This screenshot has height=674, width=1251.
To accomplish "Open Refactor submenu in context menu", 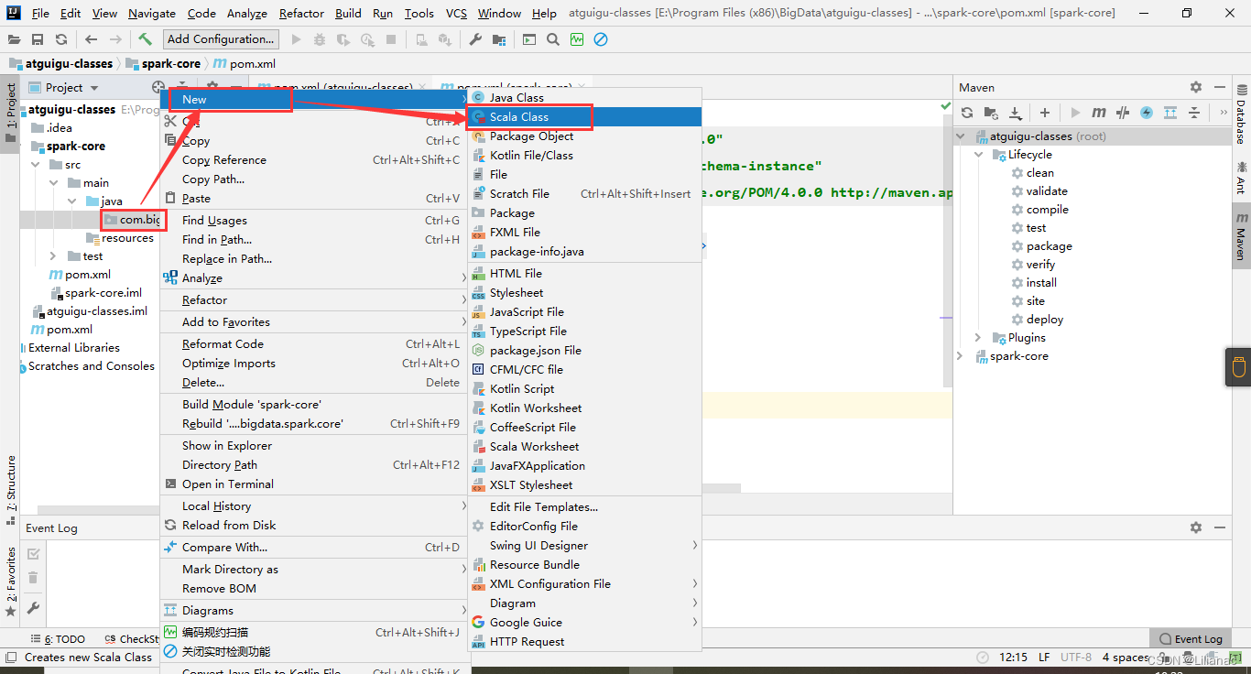I will [313, 299].
